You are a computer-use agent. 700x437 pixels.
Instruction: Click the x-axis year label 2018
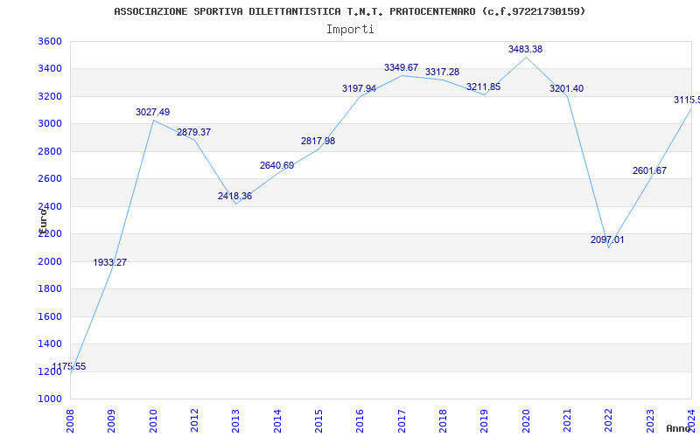pos(443,421)
